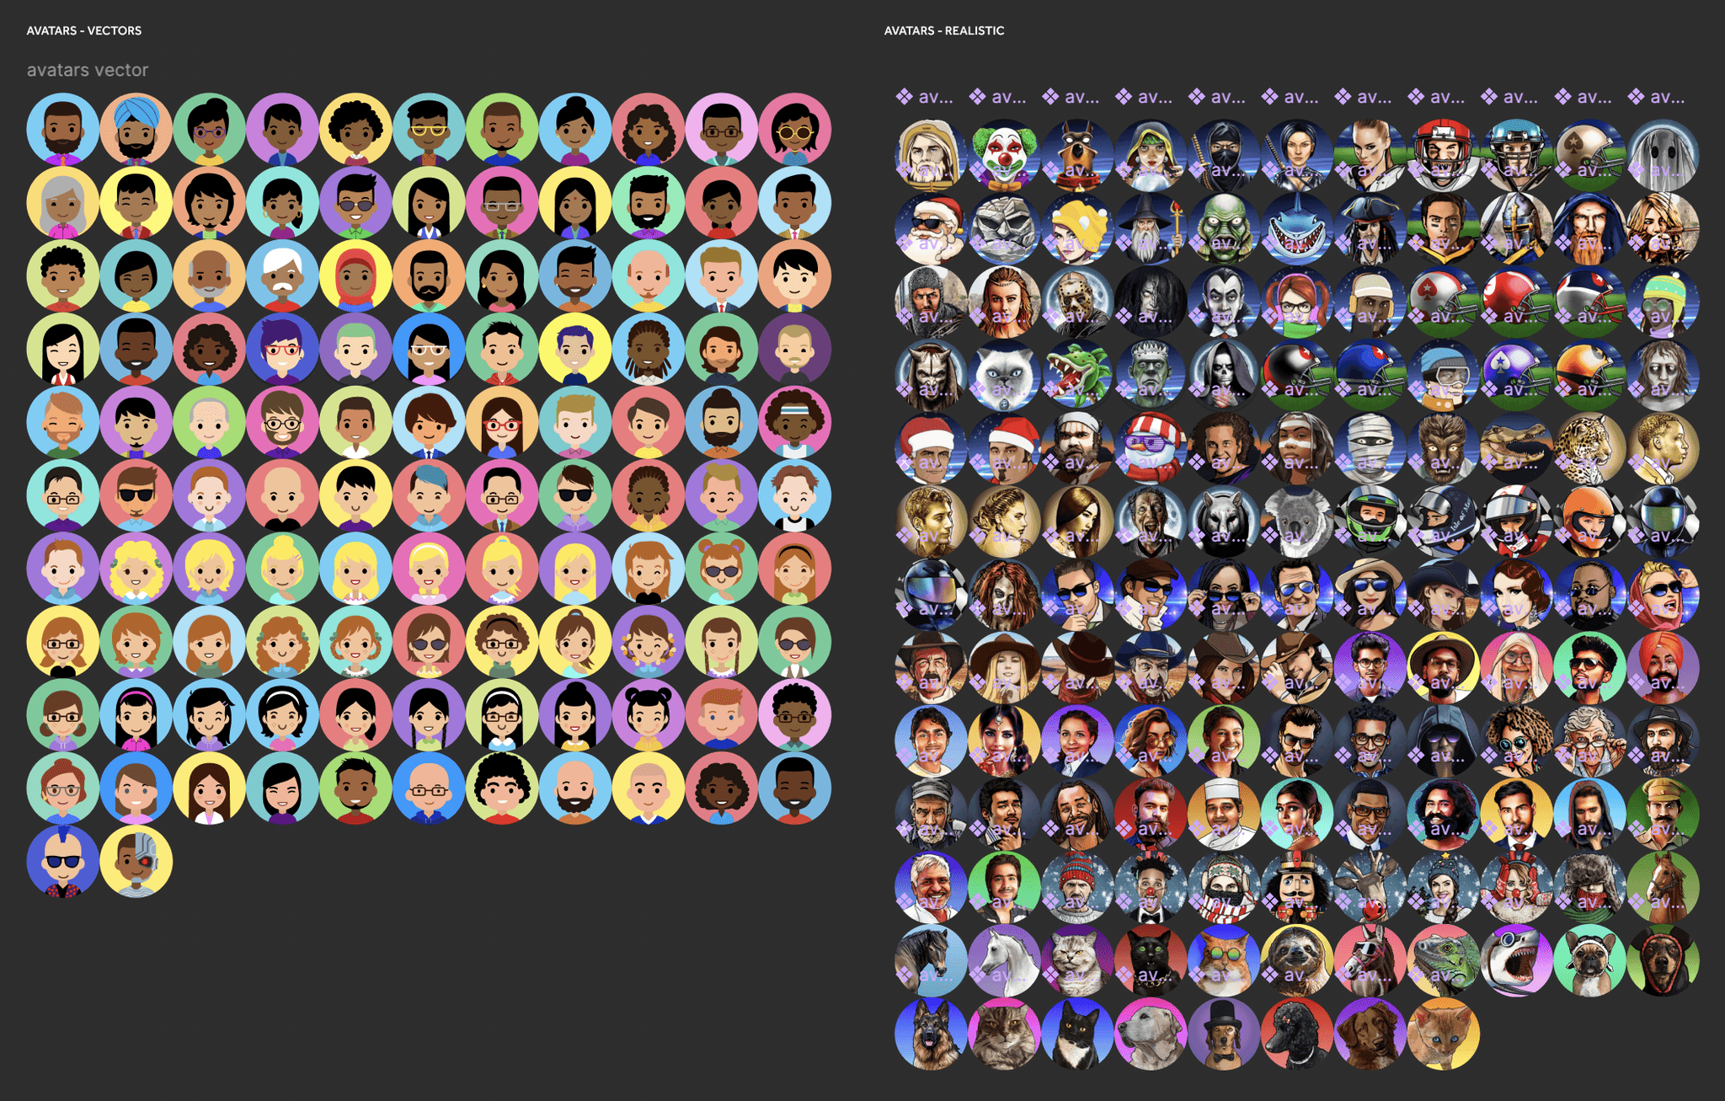Select the snowman with sunglasses avatar
This screenshot has width=1725, height=1101.
(x=1151, y=448)
